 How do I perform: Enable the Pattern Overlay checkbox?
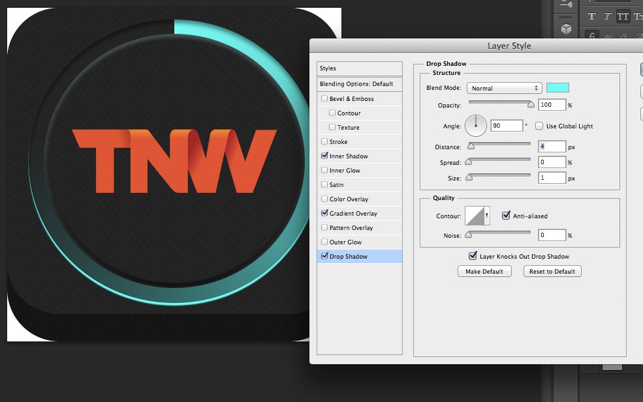(x=324, y=227)
